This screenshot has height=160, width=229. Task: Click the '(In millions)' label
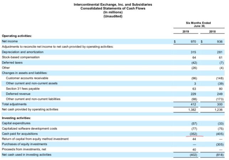click(x=113, y=12)
